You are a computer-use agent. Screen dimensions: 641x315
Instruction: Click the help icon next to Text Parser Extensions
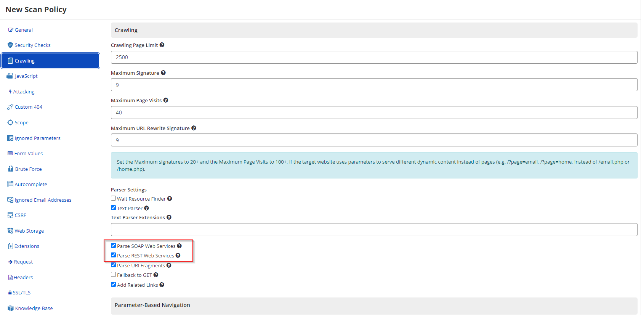[x=169, y=217]
